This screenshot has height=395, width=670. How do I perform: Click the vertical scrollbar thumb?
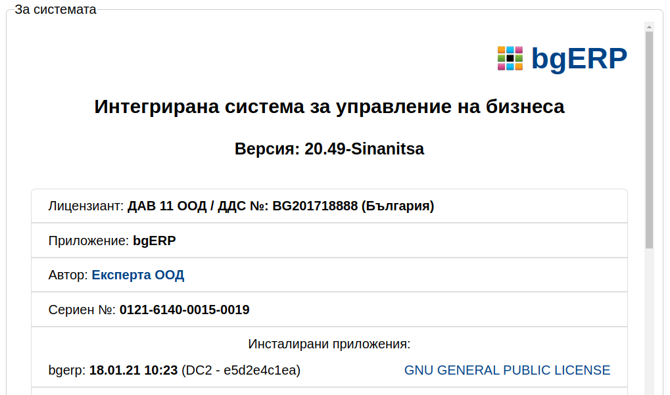pos(649,138)
